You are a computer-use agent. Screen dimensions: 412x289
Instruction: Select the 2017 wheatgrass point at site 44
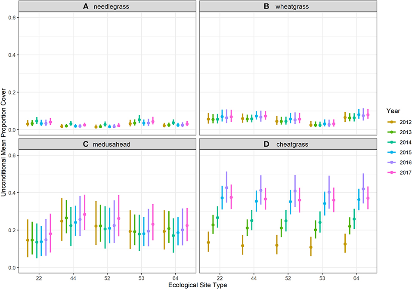click(x=265, y=116)
